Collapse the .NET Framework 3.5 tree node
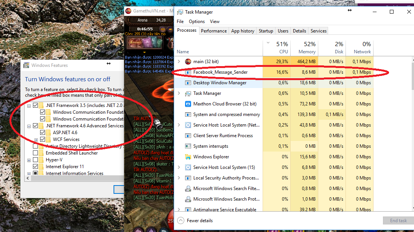The image size is (414, 232). [x=29, y=106]
